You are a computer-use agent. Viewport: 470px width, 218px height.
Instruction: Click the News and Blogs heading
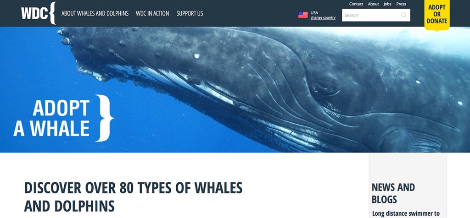pos(393,193)
